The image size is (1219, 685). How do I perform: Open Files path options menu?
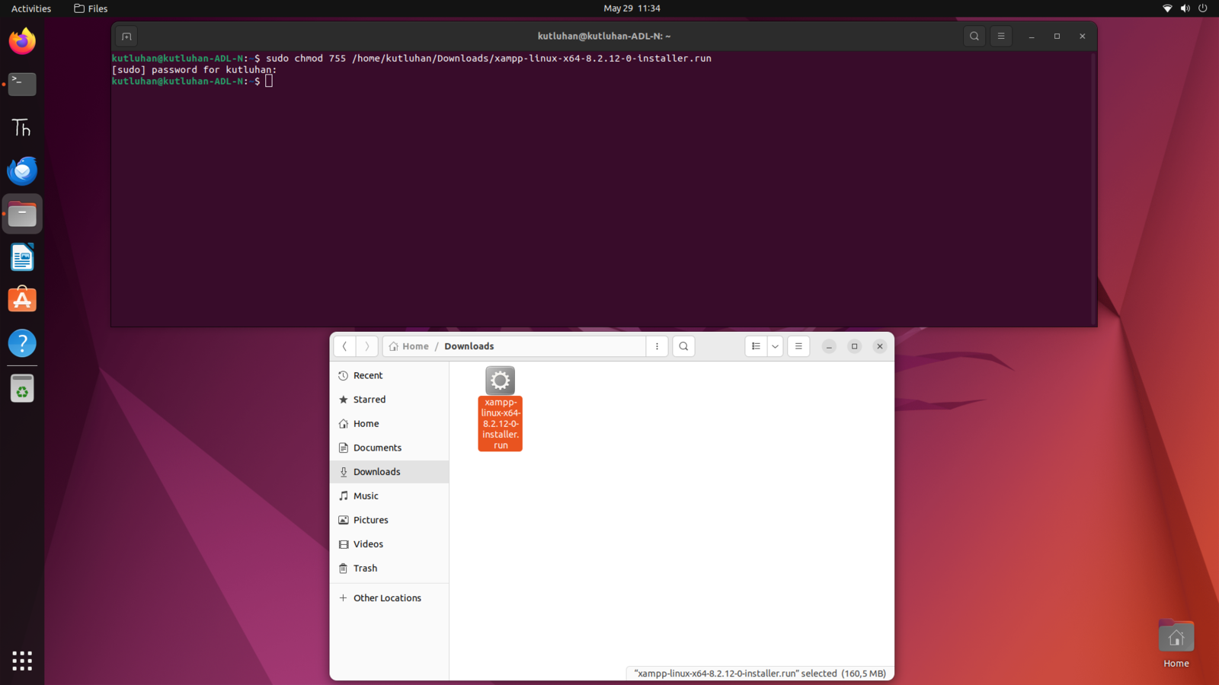[x=657, y=346]
